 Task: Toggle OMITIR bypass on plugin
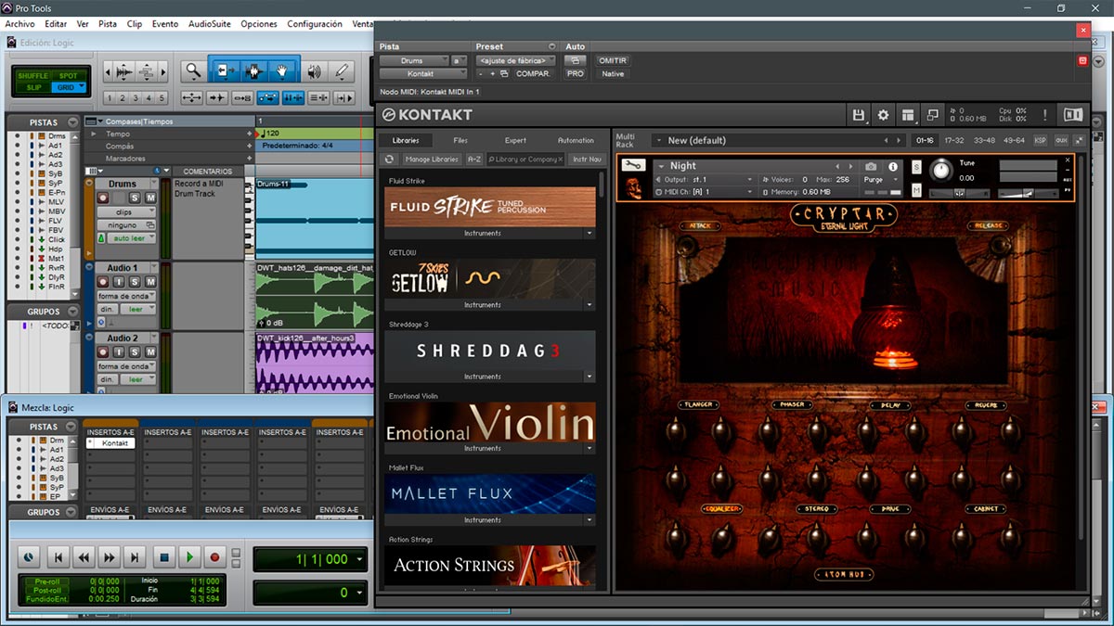[x=613, y=60]
